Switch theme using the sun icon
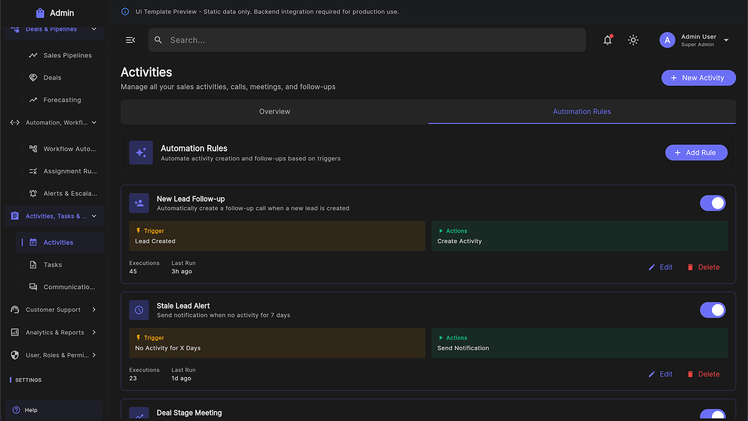The width and height of the screenshot is (748, 421). 633,40
